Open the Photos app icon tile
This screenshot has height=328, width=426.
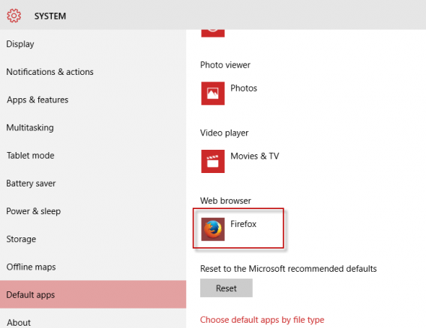tap(213, 94)
